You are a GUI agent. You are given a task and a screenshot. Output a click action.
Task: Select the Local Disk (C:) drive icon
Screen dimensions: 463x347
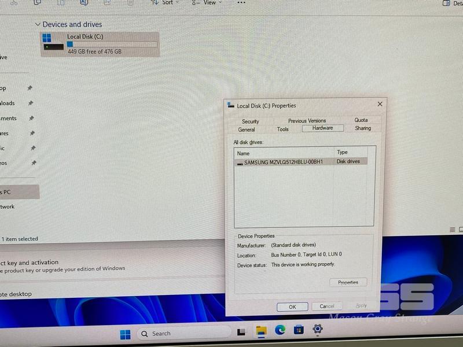(x=53, y=43)
